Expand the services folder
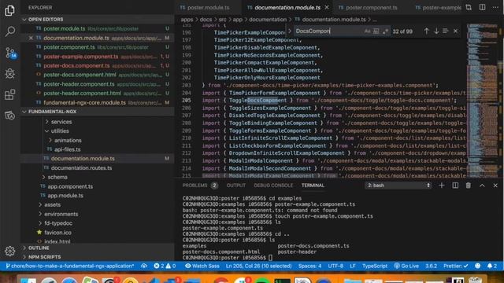 [61, 122]
